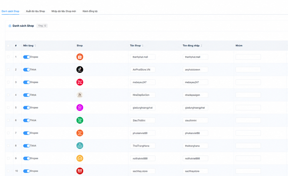
Task: Turn off the toggle for row 4 Tiktok
Action: (x=26, y=95)
